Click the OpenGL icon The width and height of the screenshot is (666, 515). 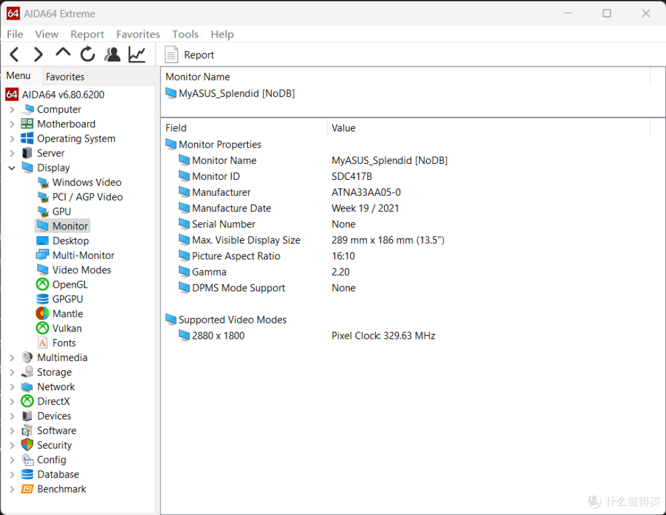[43, 284]
